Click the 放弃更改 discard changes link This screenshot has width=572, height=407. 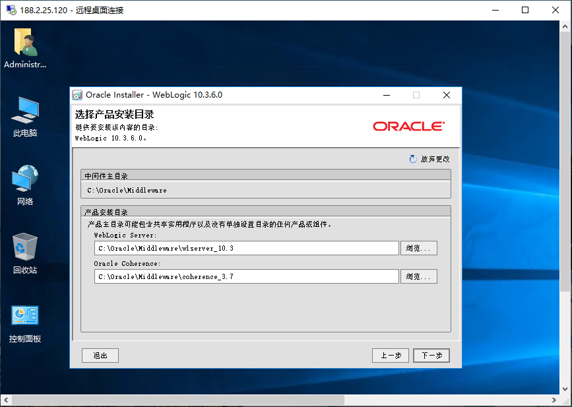[435, 159]
